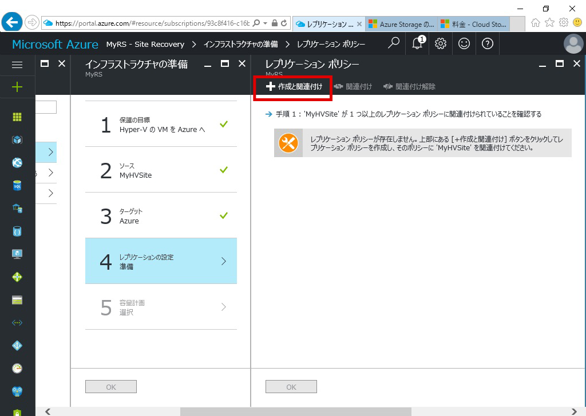Viewport: 586px width, 416px height.
Task: Click 作成と関連付け toolbar button
Action: point(294,86)
